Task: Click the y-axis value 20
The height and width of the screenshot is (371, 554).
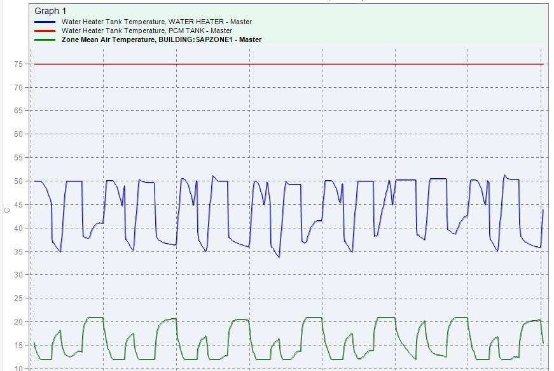Action: [x=18, y=321]
